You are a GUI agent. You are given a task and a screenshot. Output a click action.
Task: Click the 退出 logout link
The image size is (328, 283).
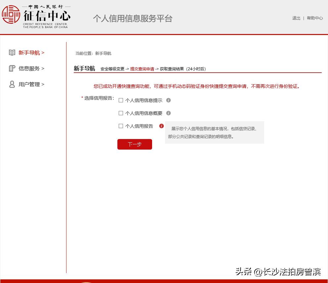point(296,18)
